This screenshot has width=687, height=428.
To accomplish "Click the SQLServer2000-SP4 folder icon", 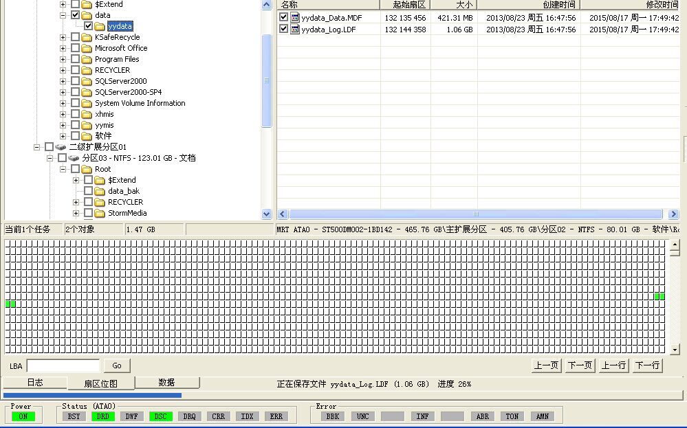I will [x=87, y=92].
